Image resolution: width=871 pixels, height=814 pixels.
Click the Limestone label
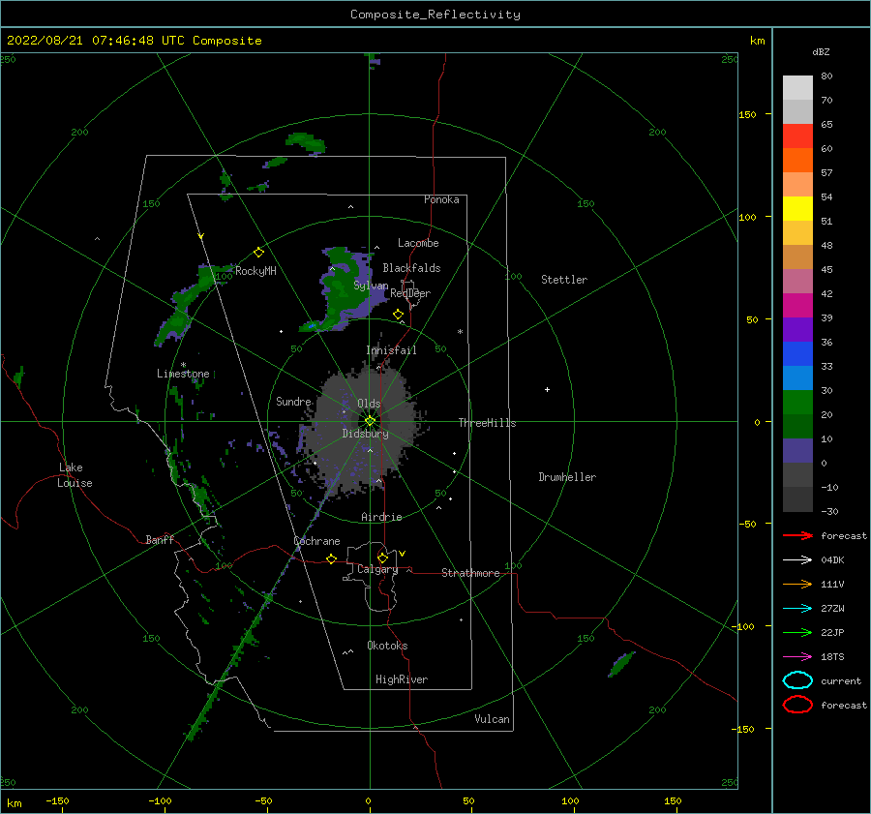pos(183,374)
